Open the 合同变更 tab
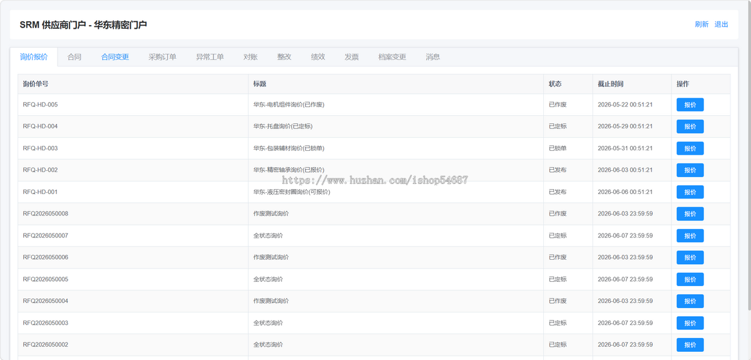Screen dimensions: 751x360 115,57
